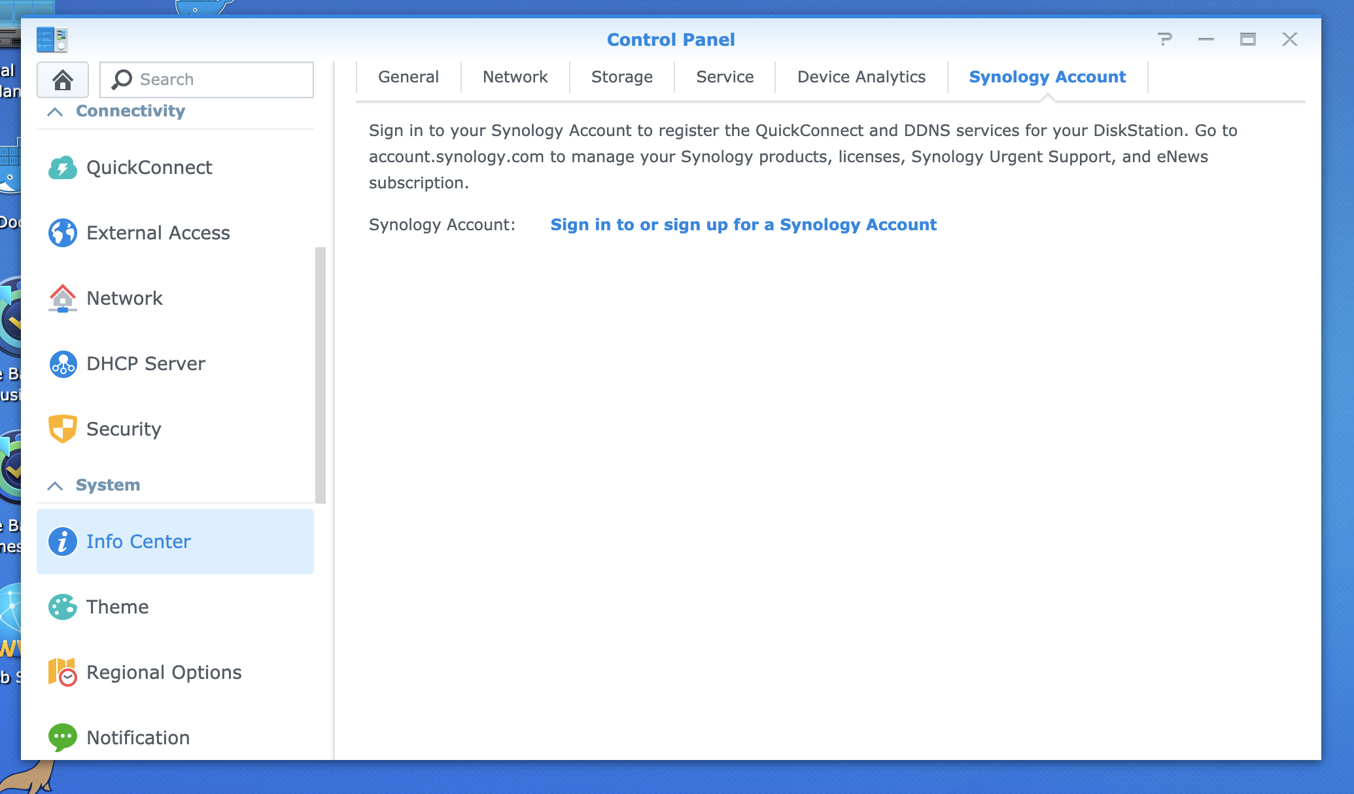Switch to the Service tab

[x=724, y=77]
